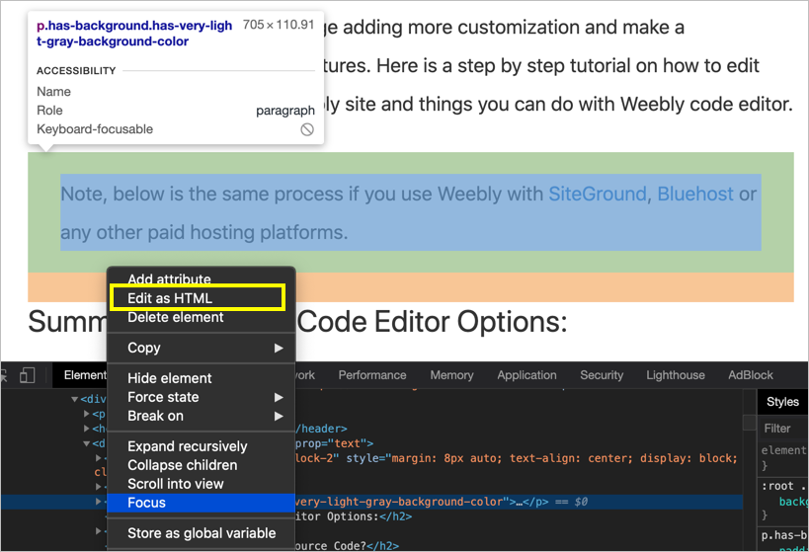
Task: Select Scroll into view option
Action: click(176, 484)
